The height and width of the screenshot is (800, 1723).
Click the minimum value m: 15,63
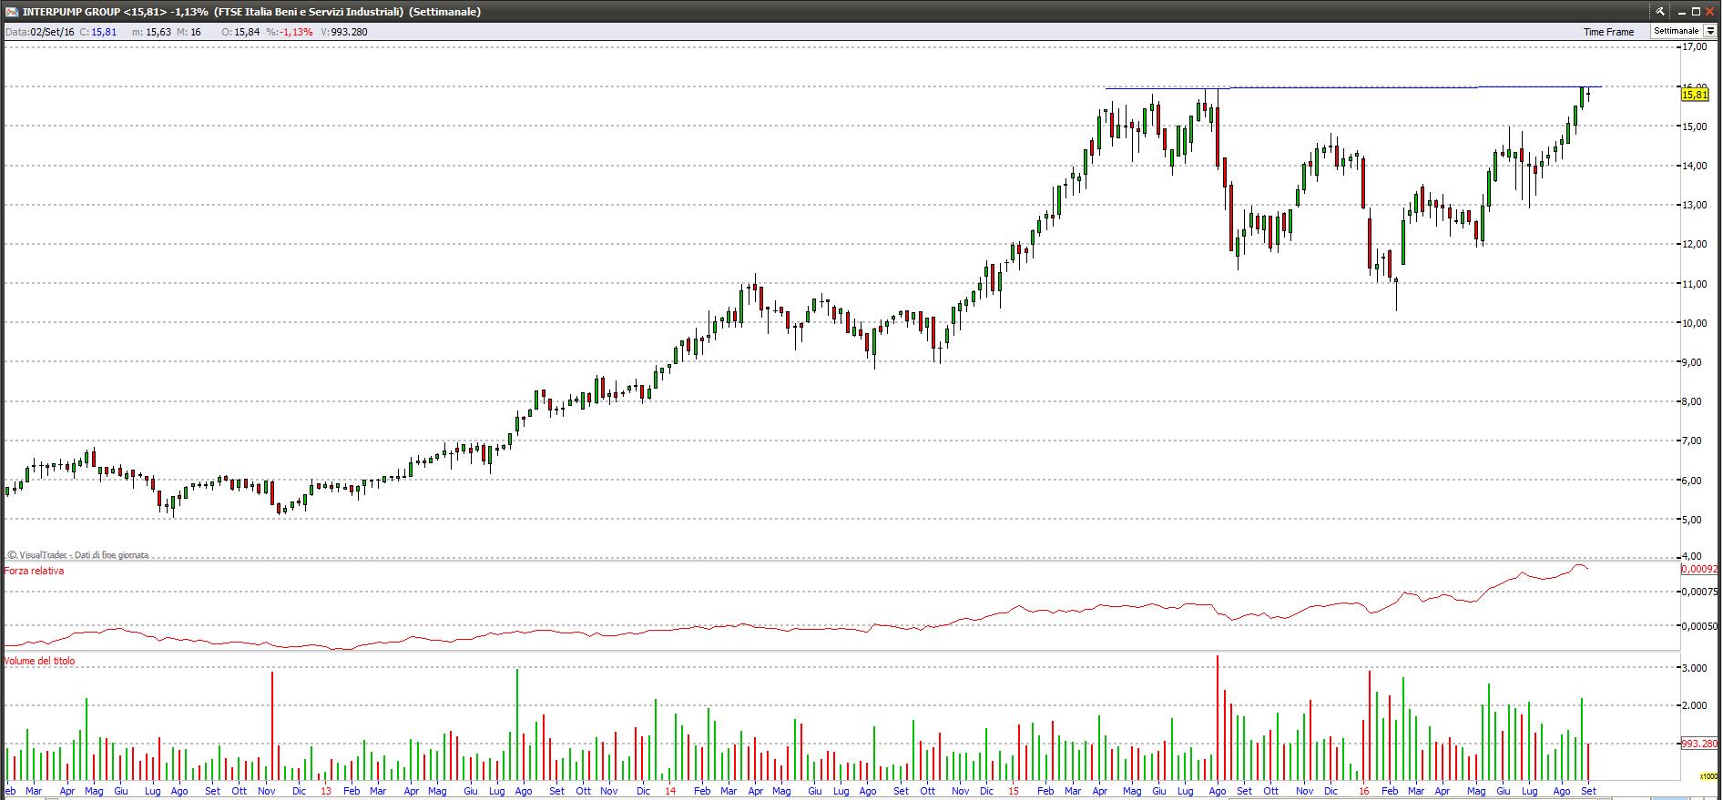pyautogui.click(x=151, y=32)
